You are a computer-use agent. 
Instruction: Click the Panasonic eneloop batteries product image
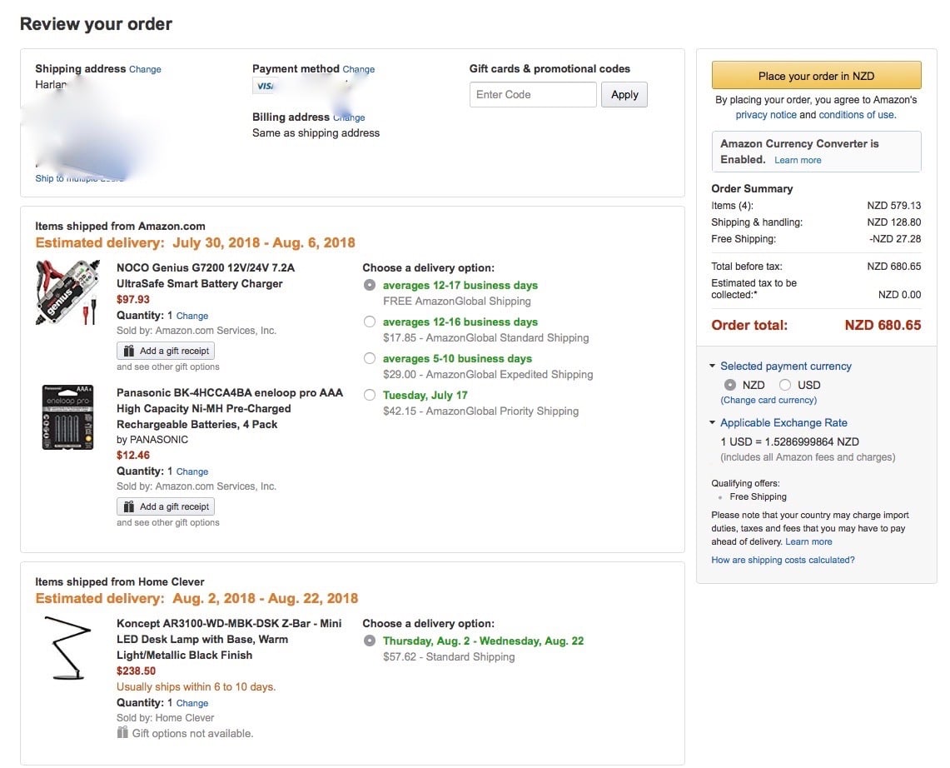tap(68, 416)
